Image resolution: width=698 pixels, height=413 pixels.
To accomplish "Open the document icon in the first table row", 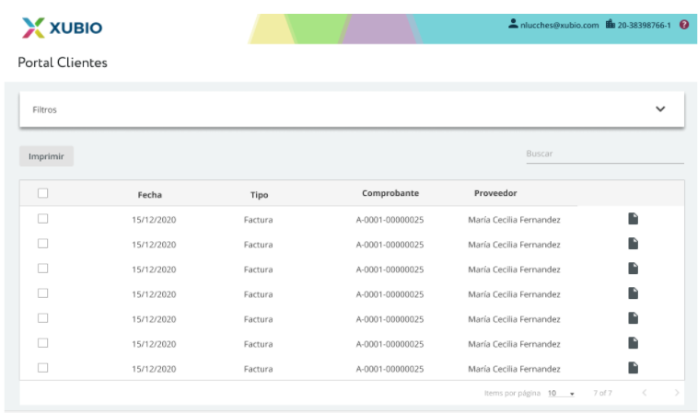I will [x=633, y=219].
